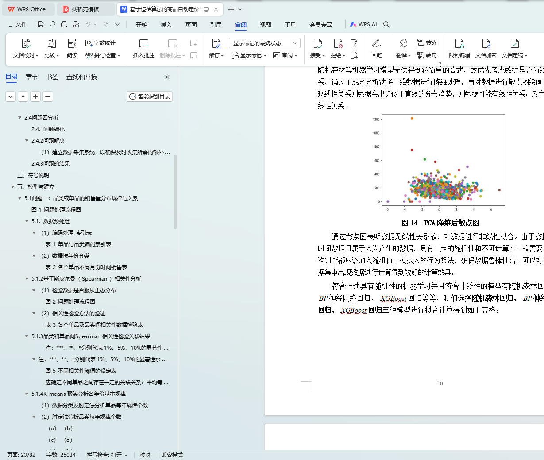544x460 pixels.
Task: Click the 文档定稿 finalize document icon
Action: tap(514, 43)
